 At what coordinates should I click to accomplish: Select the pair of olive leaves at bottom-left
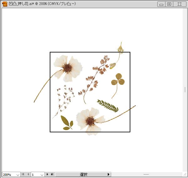point(66,123)
